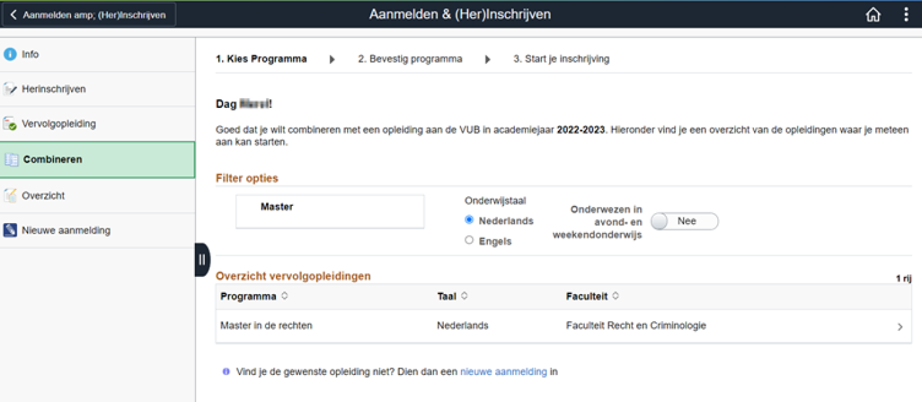This screenshot has width=922, height=402.
Task: Click the page title in the header bar
Action: (x=460, y=14)
